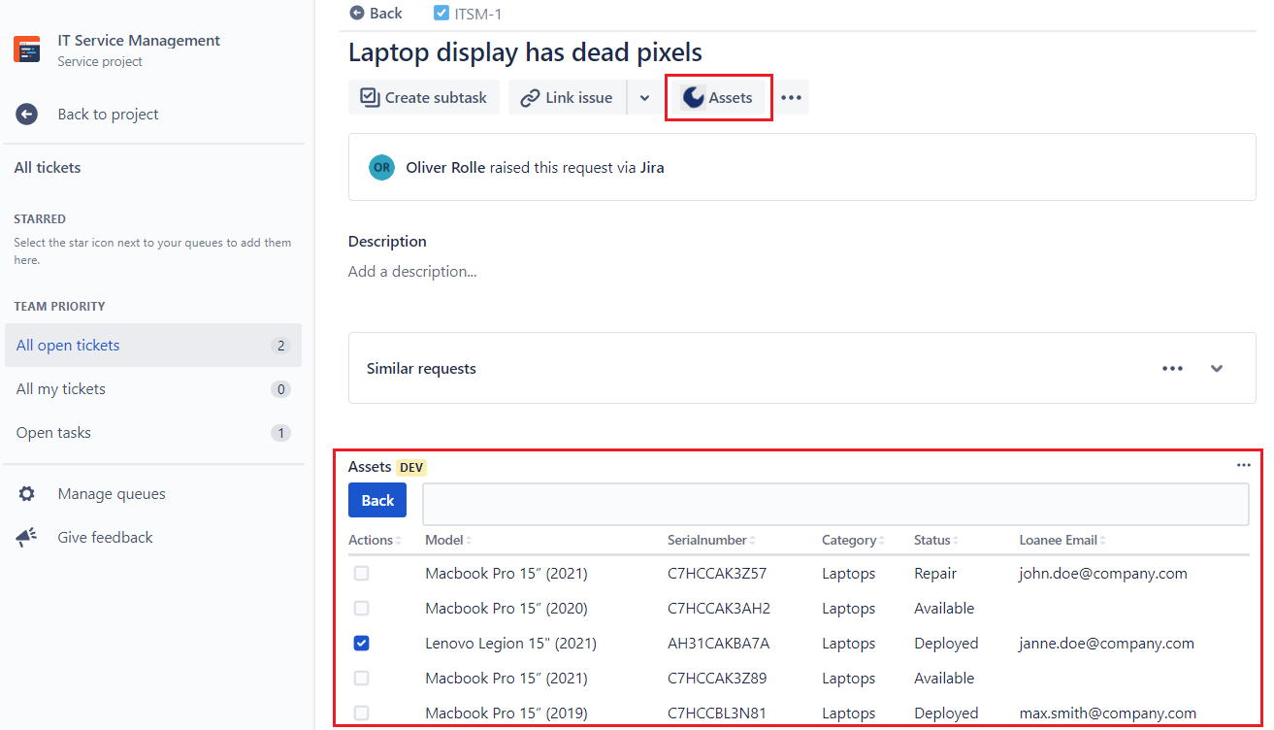
Task: Sort by the Loanee Email column arrows
Action: pyautogui.click(x=1103, y=541)
